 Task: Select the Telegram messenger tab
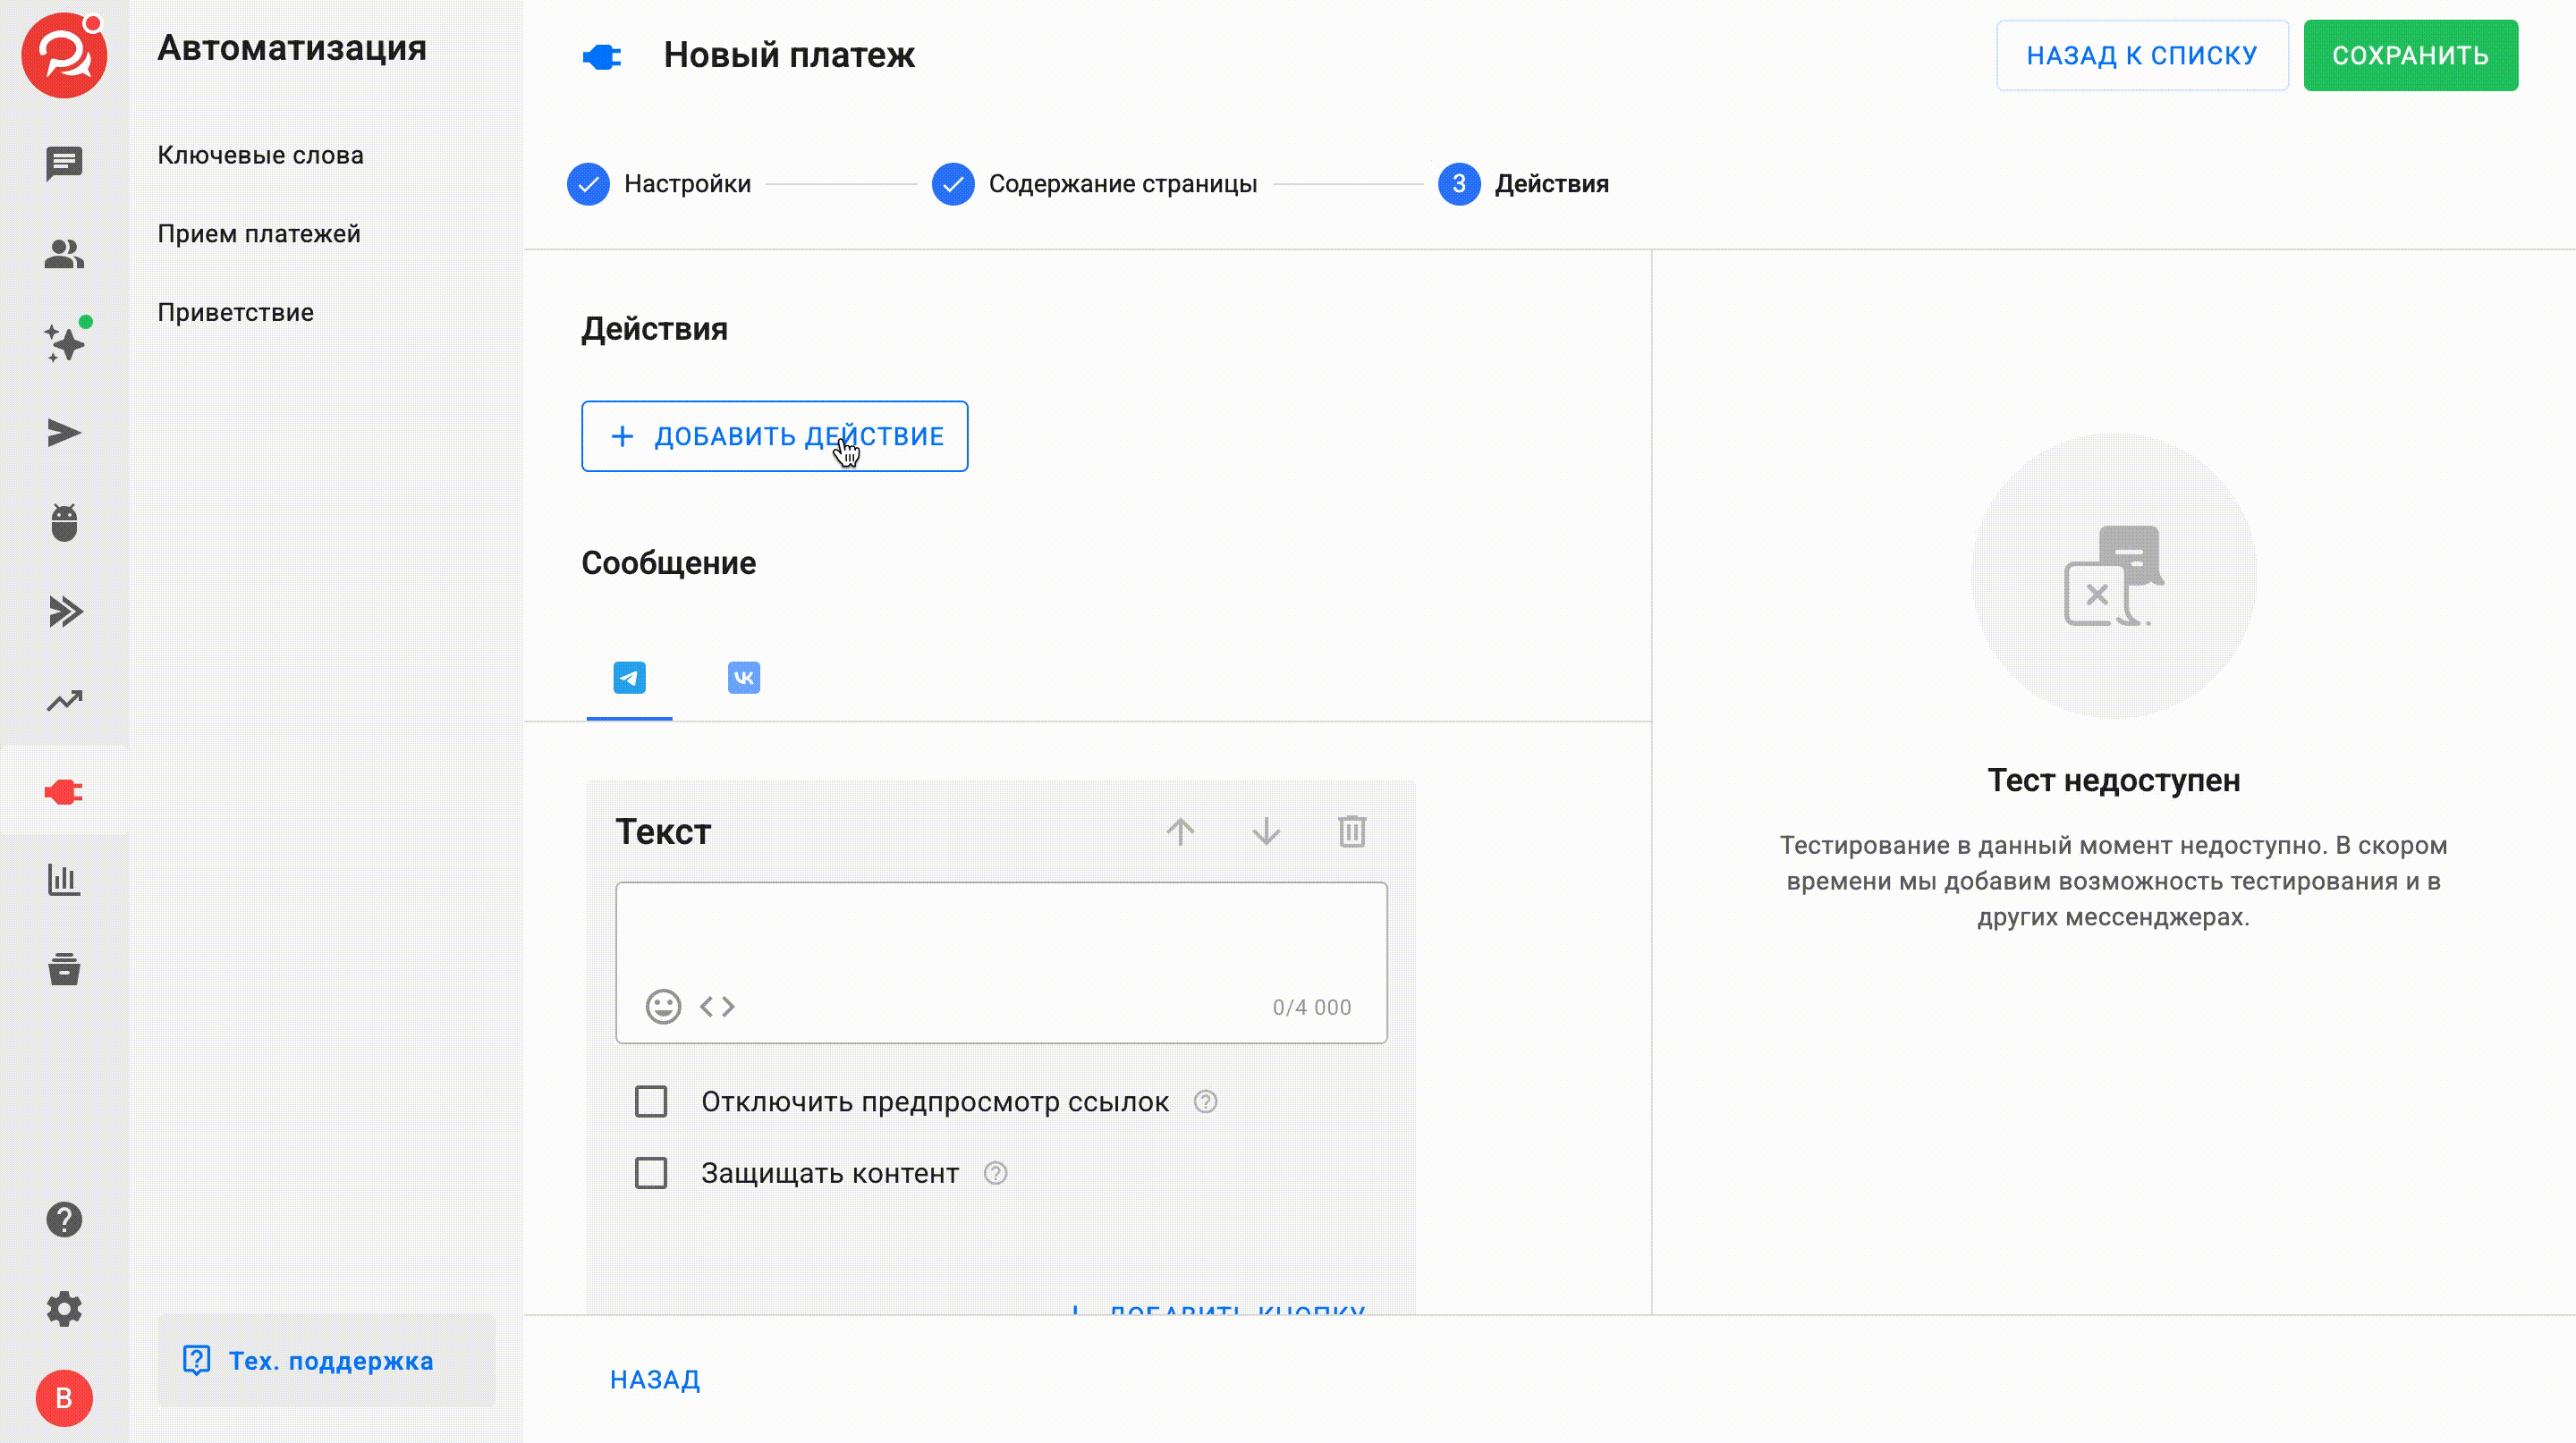click(629, 678)
